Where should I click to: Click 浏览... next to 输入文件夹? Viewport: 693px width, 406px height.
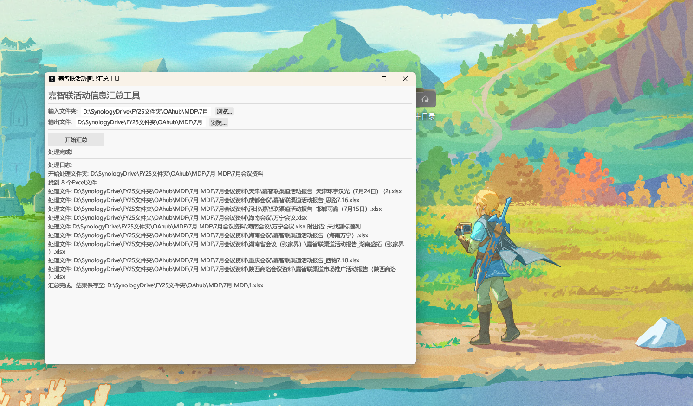223,111
